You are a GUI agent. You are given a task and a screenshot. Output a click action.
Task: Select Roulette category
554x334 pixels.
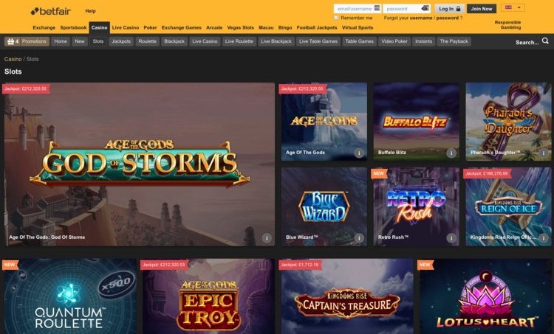tap(147, 41)
